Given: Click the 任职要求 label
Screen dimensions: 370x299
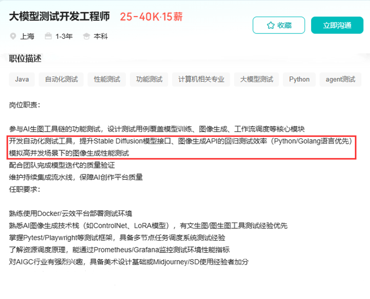Looking at the screenshot, I should click(25, 189).
